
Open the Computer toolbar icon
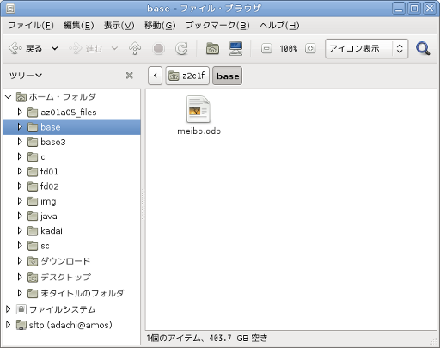(235, 49)
